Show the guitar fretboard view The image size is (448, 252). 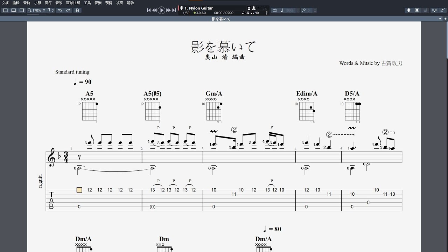click(408, 10)
